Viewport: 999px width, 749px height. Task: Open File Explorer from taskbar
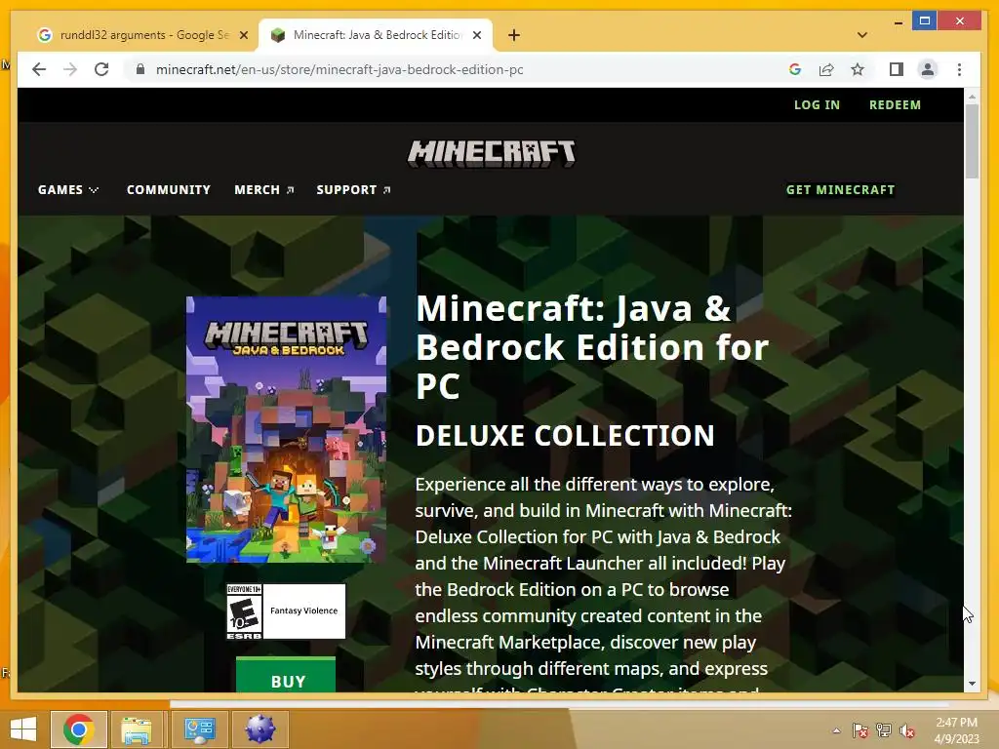click(x=137, y=729)
